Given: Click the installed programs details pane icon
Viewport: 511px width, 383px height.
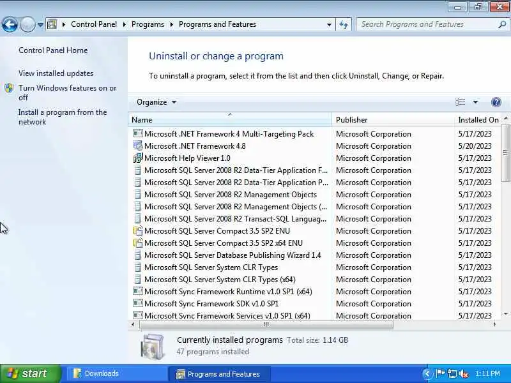Looking at the screenshot, I should pos(152,346).
